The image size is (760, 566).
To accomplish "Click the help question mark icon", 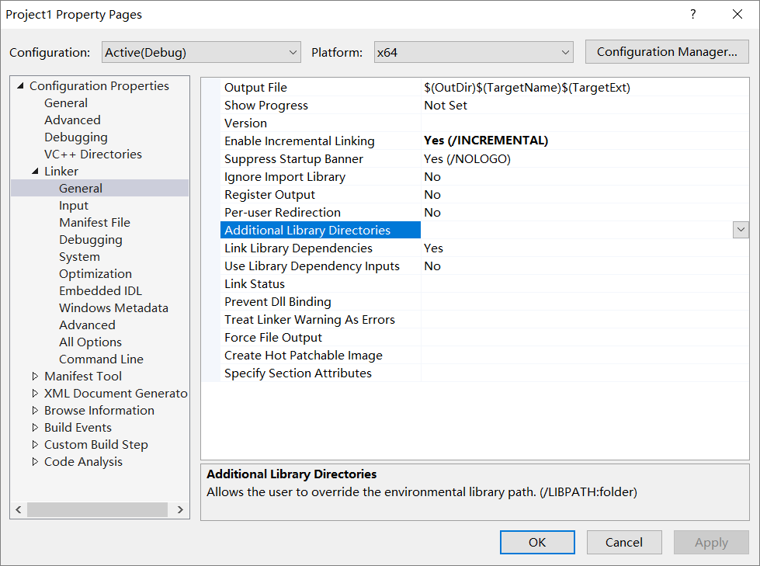I will click(x=693, y=15).
